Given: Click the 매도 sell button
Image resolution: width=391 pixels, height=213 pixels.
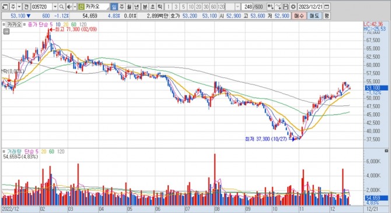Looking at the screenshot, I should click(x=314, y=16).
